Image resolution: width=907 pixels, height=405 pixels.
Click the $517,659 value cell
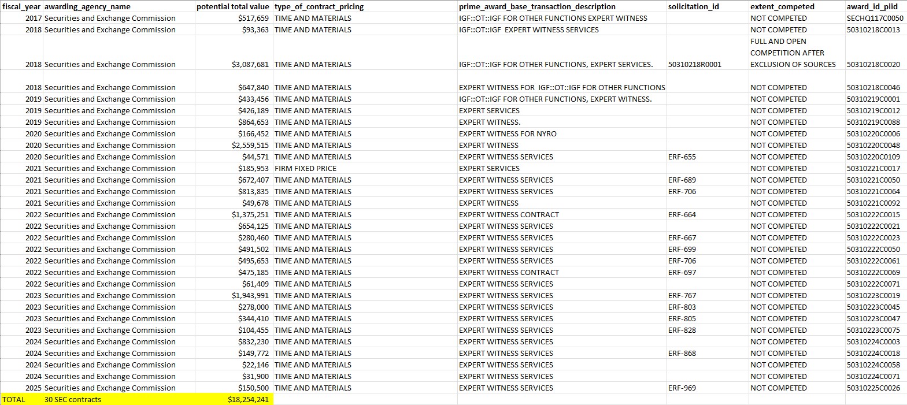click(234, 18)
